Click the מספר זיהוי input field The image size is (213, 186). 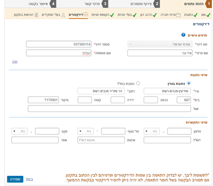59,44
